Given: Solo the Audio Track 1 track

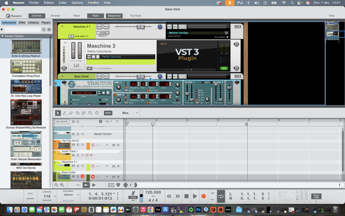Looking at the screenshot, I should pyautogui.click(x=78, y=156).
